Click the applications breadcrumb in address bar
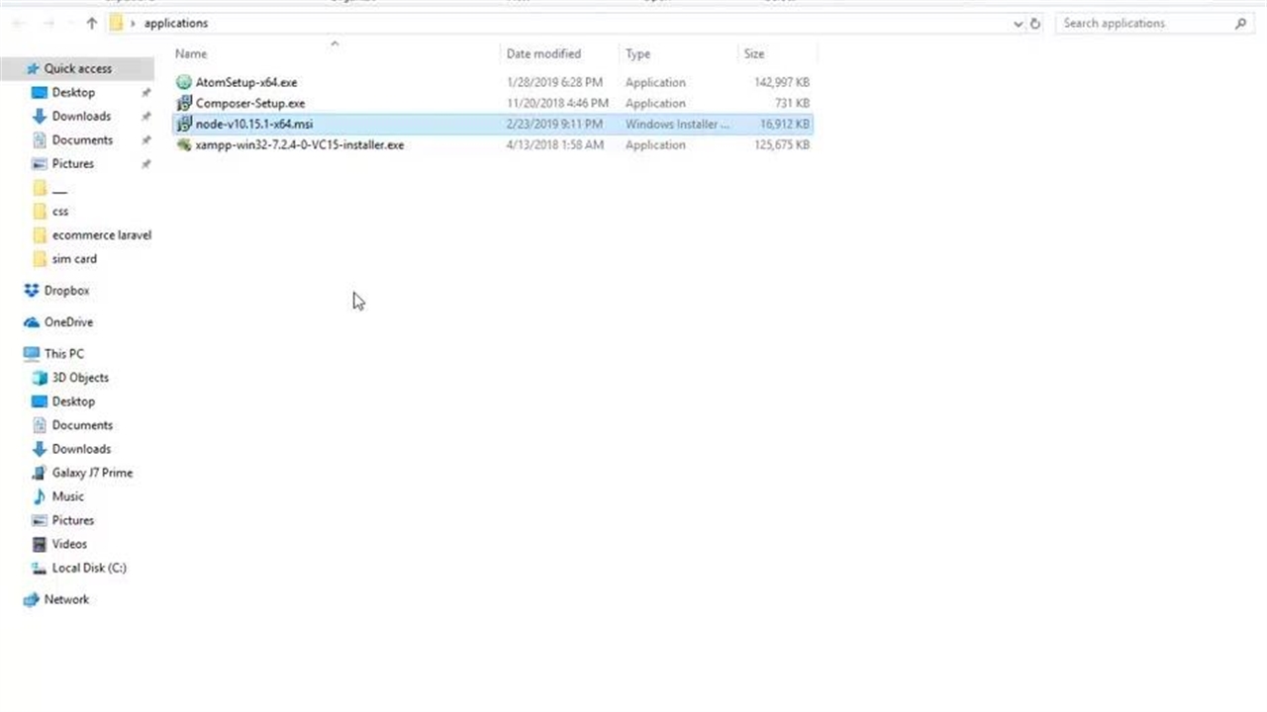The width and height of the screenshot is (1267, 712). pyautogui.click(x=176, y=24)
